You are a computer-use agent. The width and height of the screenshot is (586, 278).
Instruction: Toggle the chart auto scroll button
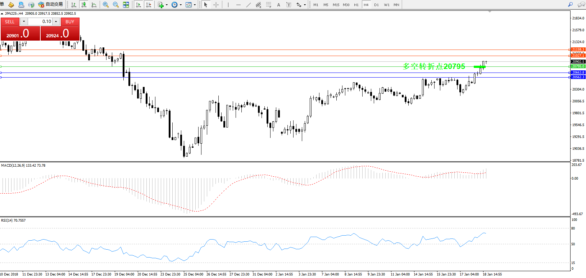coord(138,5)
